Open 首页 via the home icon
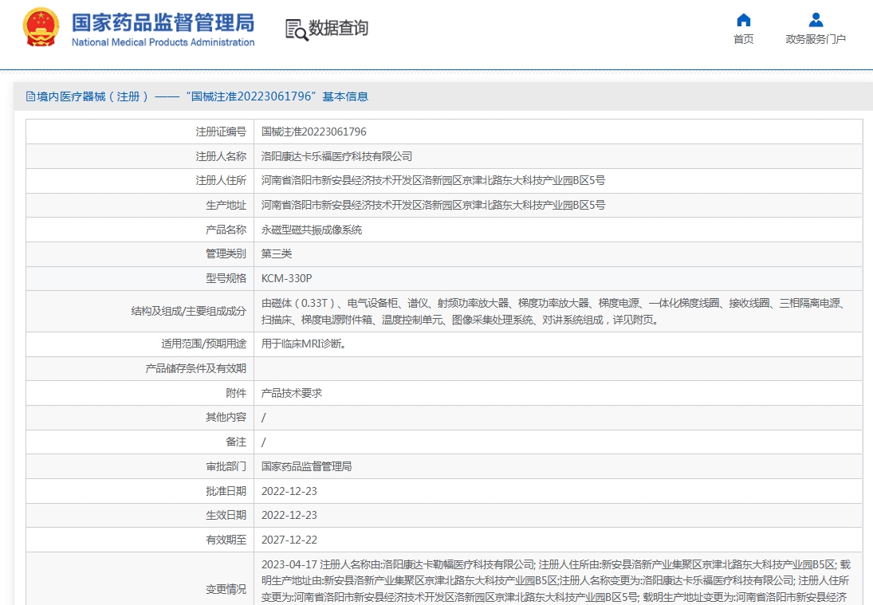This screenshot has height=605, width=873. tap(743, 20)
